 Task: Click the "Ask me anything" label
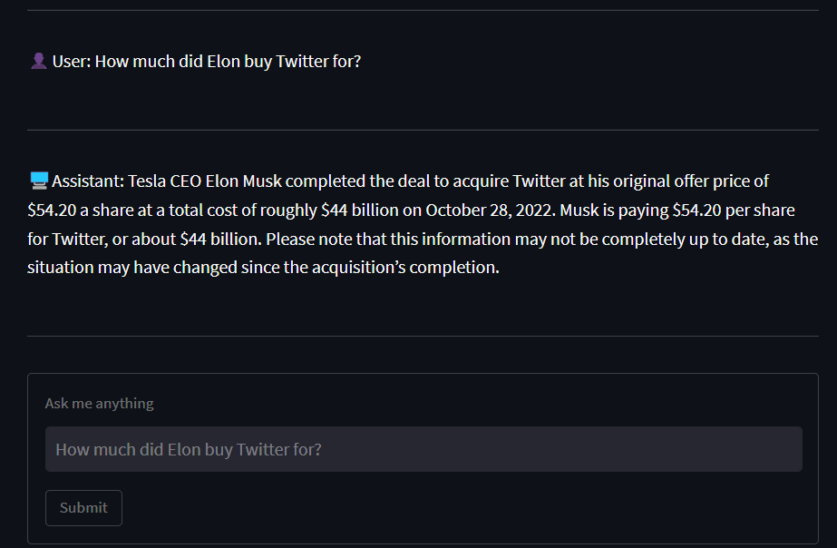click(x=99, y=403)
